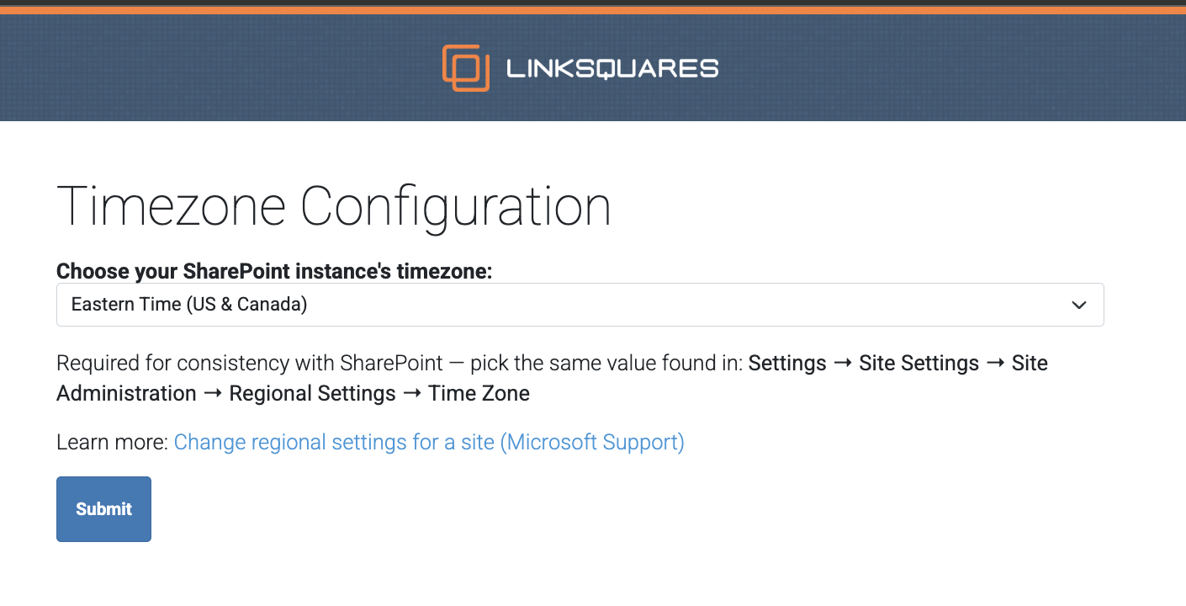Open the SharePoint timezone dropdown
Viewport: 1186px width, 606px height.
580,305
